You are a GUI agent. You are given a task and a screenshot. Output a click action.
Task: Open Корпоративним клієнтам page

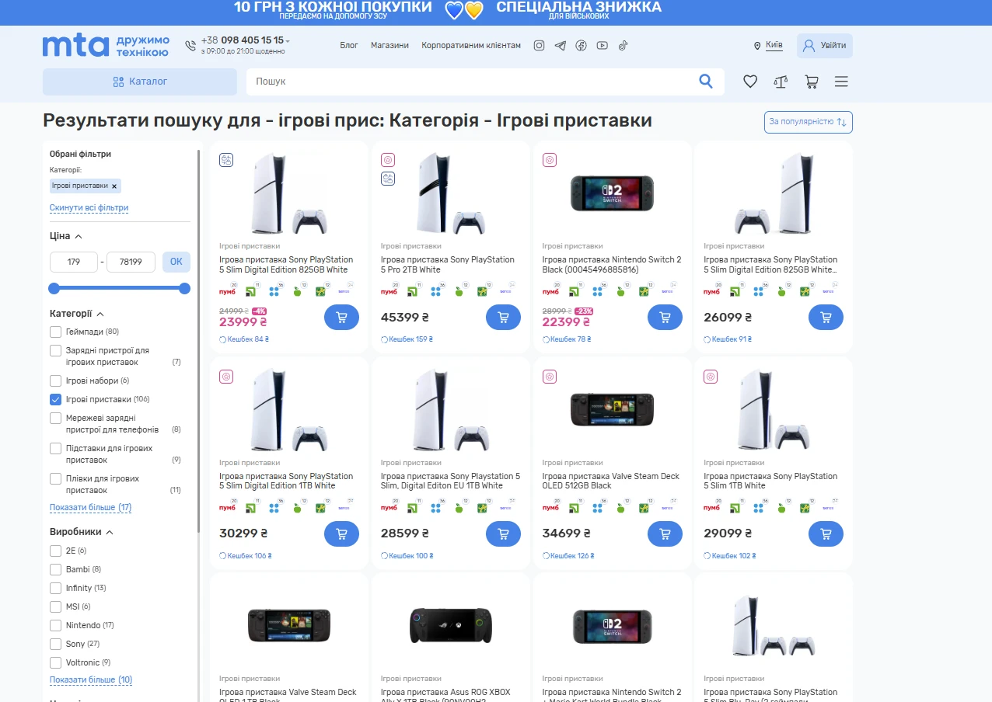click(x=471, y=46)
